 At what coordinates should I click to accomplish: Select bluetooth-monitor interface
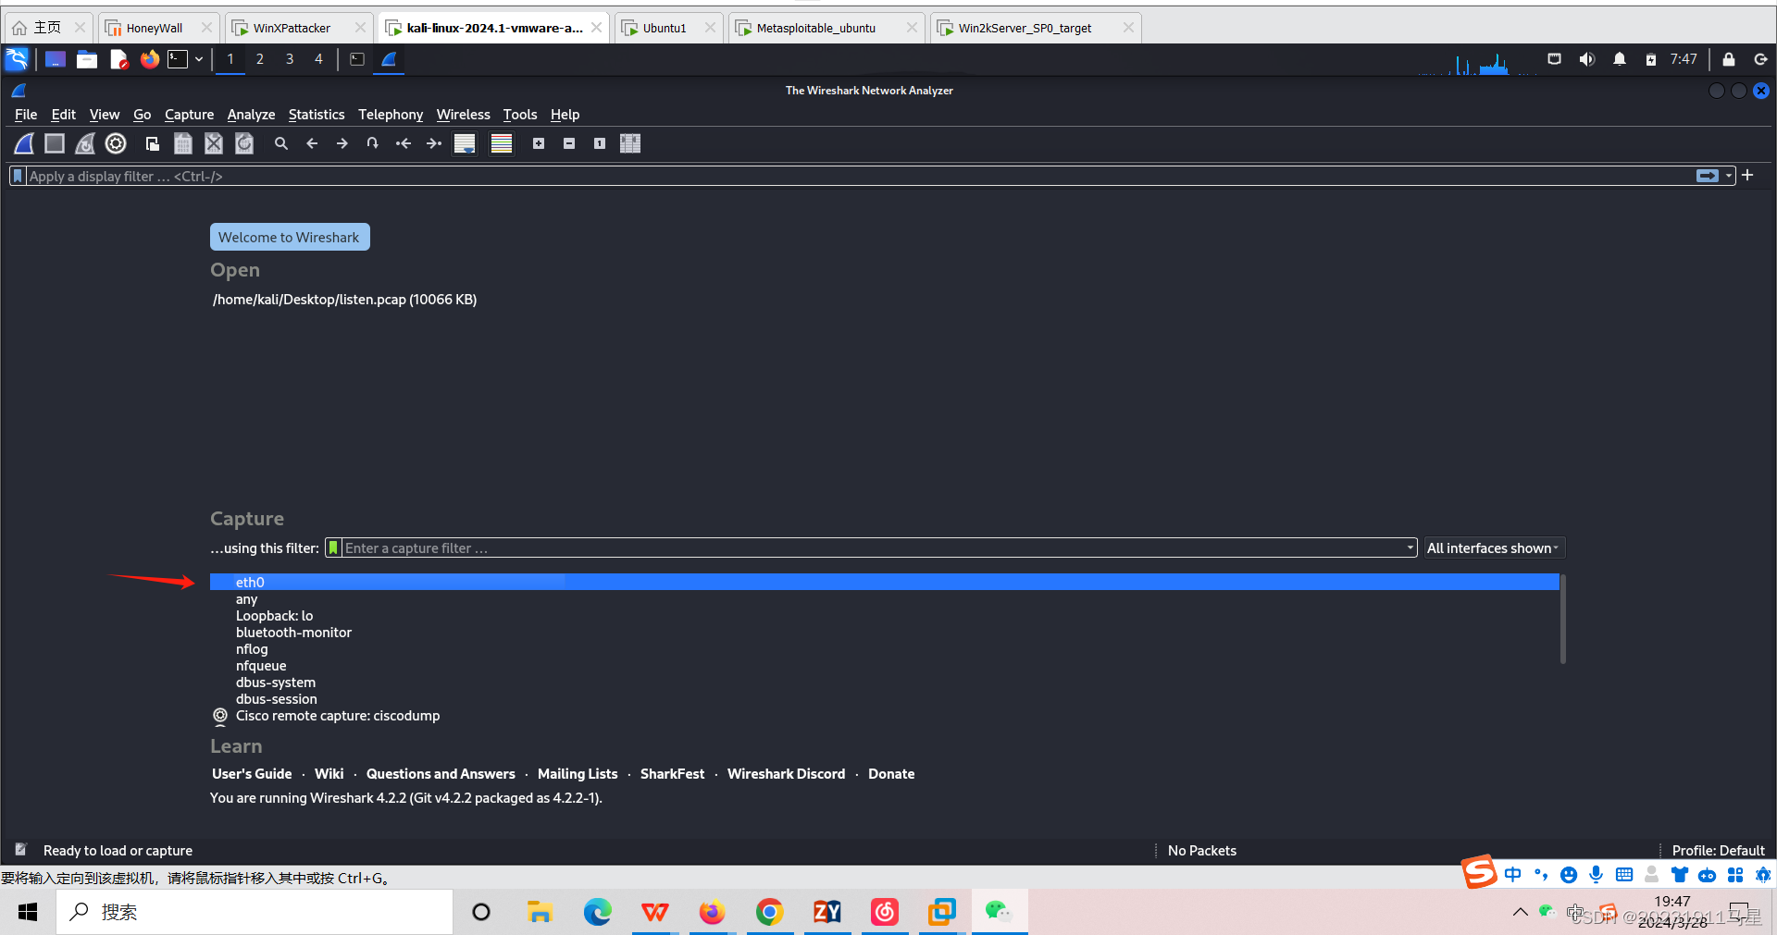click(884, 633)
